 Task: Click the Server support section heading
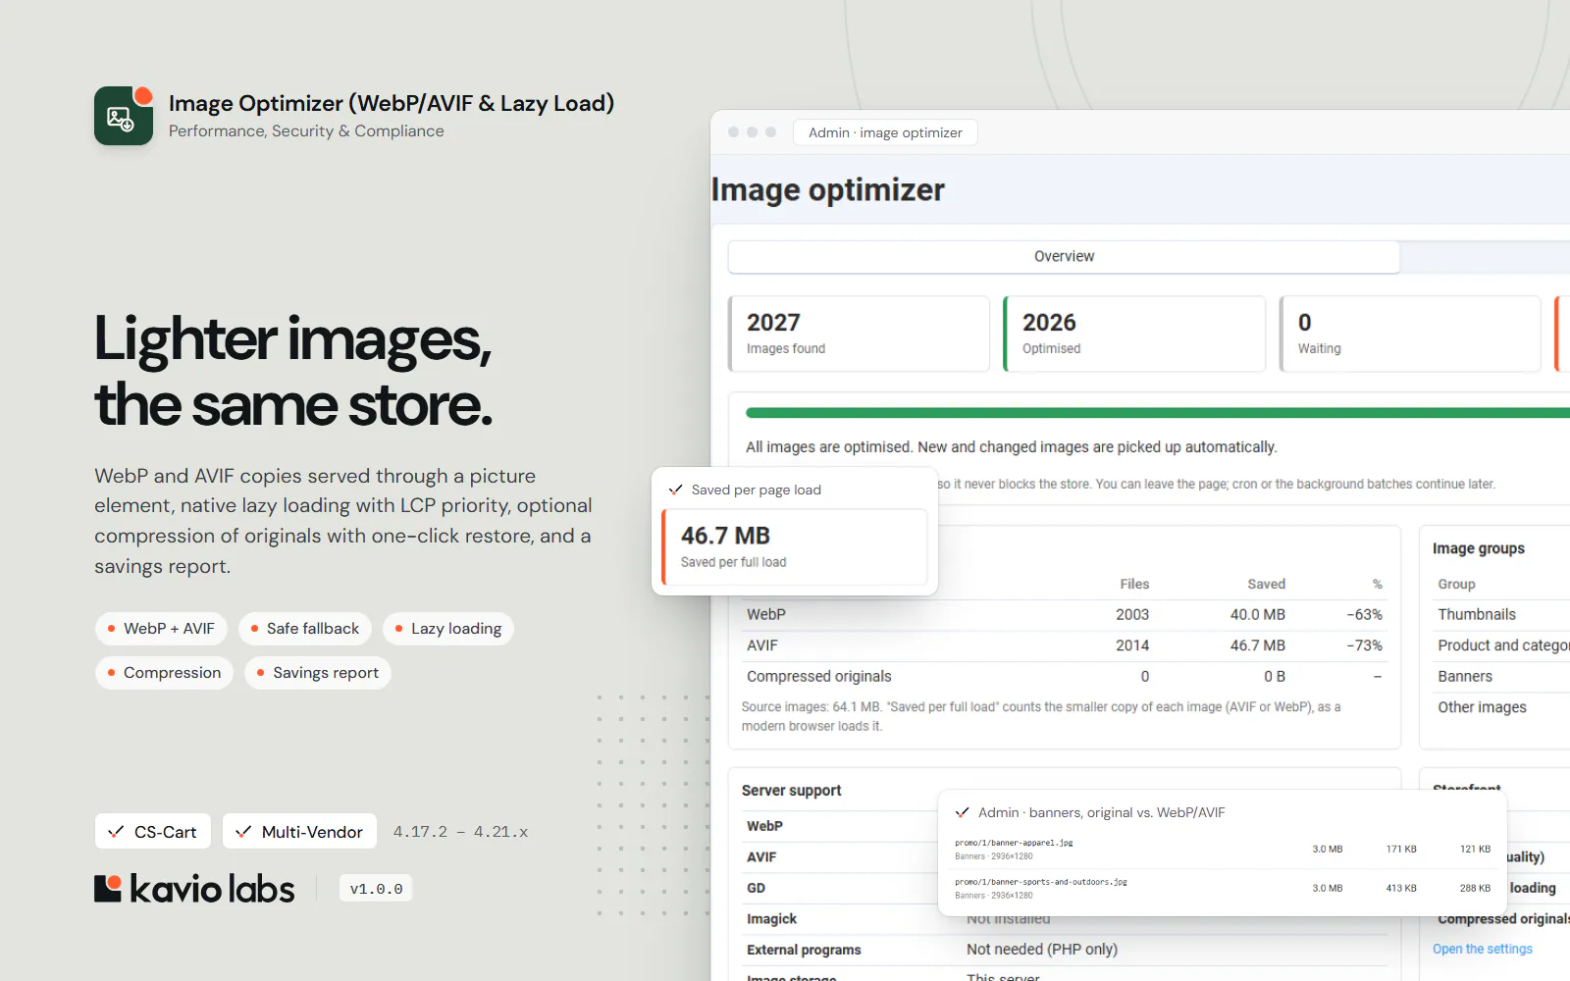tap(791, 790)
